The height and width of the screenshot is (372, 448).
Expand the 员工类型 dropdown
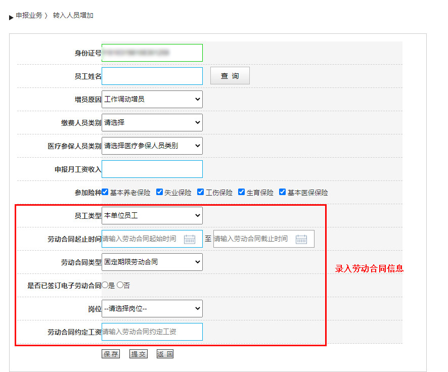click(x=152, y=216)
